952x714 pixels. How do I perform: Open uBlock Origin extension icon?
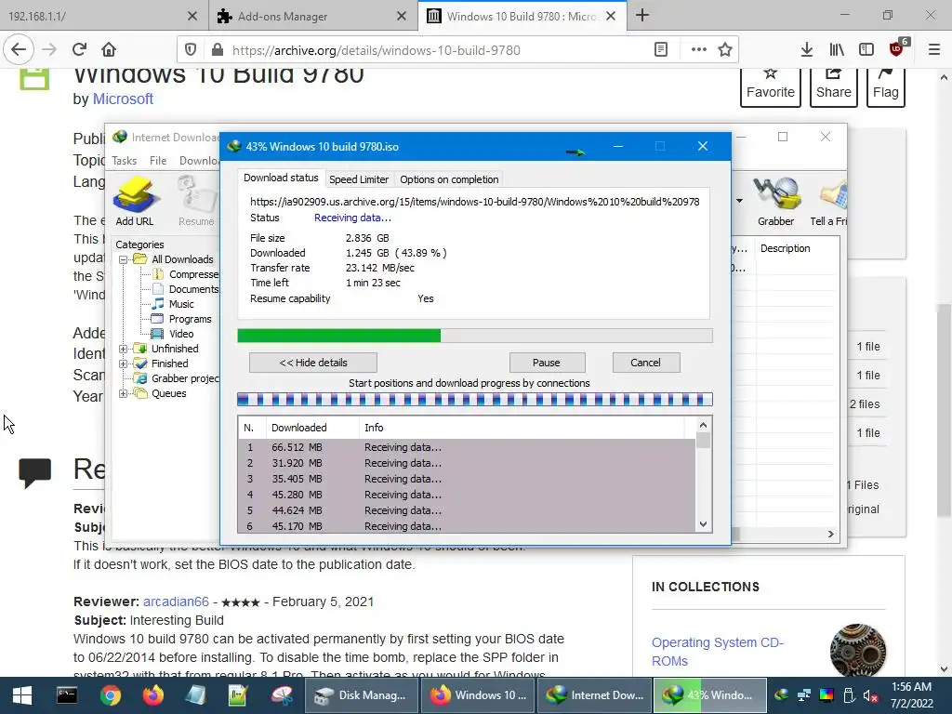pos(898,48)
